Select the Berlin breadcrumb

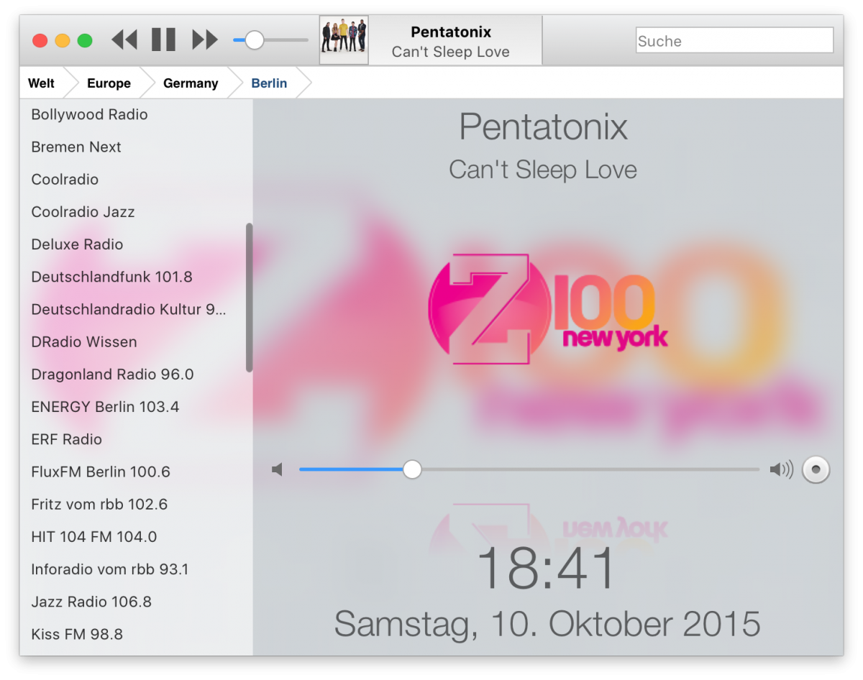(x=269, y=83)
